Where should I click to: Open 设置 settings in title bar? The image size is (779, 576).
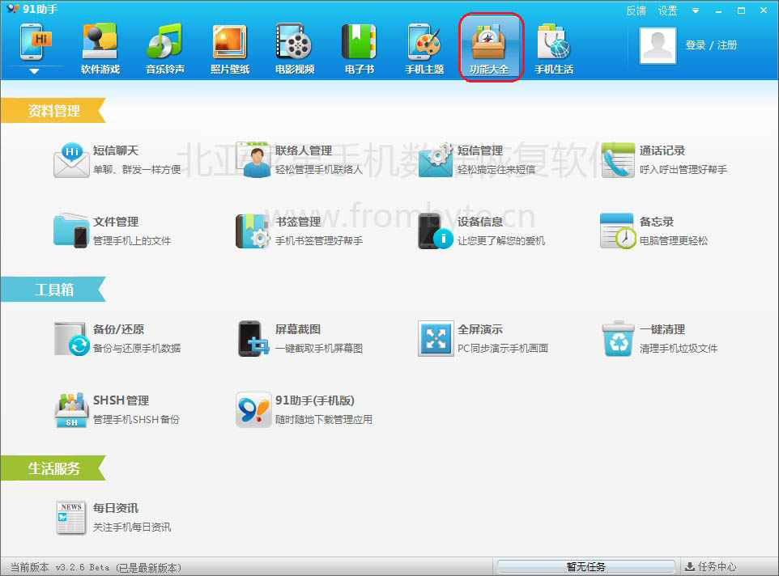tap(668, 11)
